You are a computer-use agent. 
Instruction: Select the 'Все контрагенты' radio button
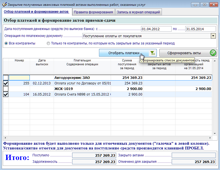click(x=6, y=43)
